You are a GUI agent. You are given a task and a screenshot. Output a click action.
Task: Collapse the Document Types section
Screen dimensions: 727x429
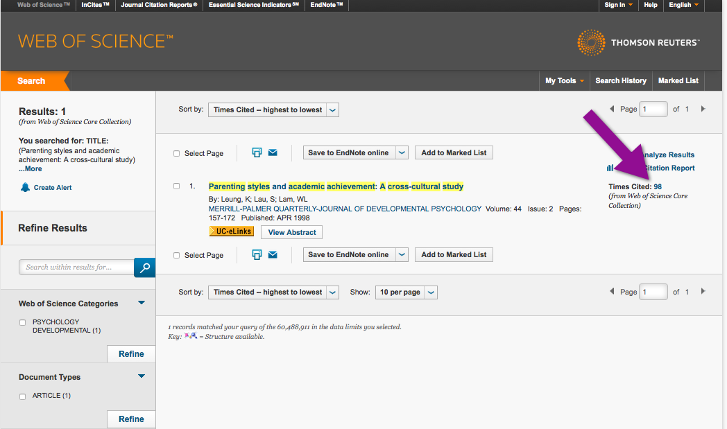142,376
